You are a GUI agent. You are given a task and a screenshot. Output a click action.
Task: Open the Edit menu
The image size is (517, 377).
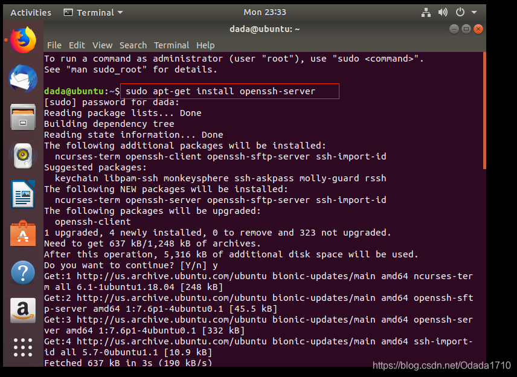77,45
